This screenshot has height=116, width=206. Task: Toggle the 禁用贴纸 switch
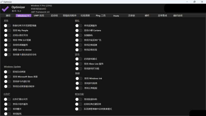(x=7, y=114)
